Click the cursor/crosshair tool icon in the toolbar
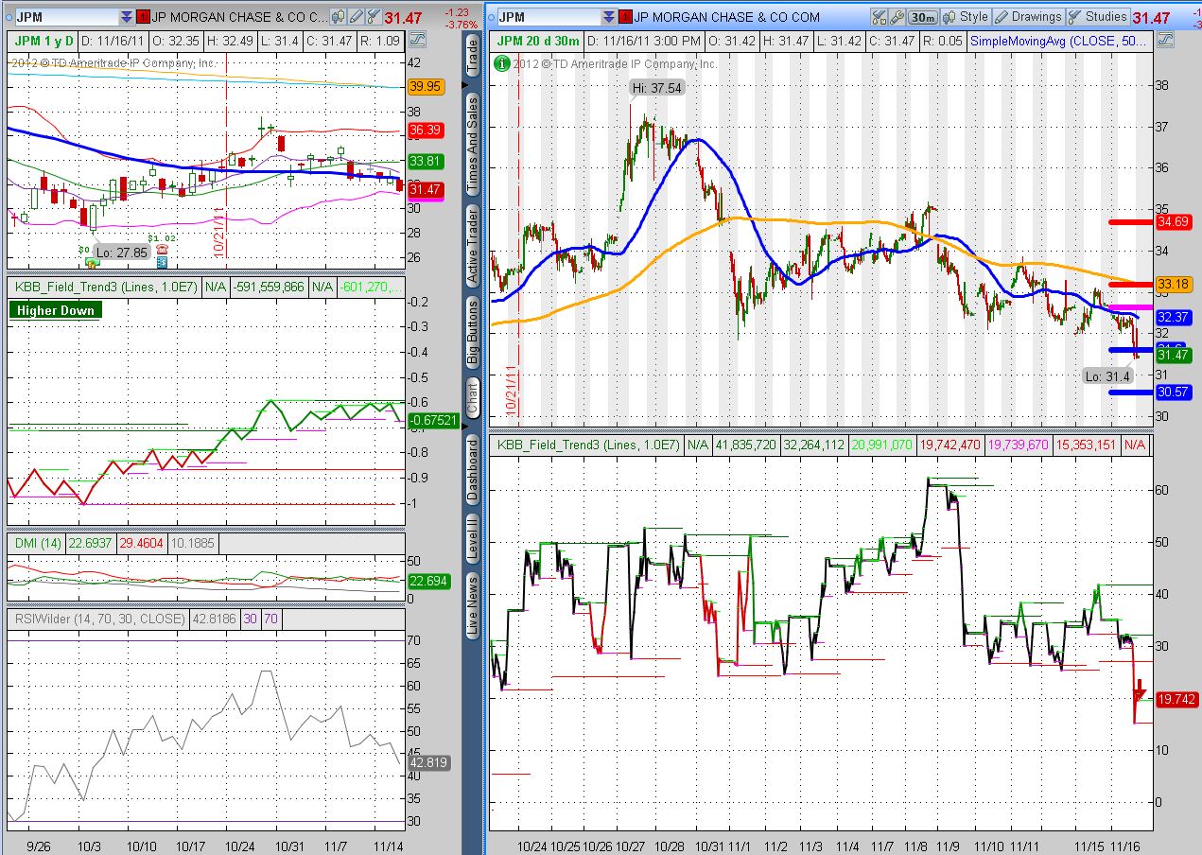 pyautogui.click(x=878, y=16)
